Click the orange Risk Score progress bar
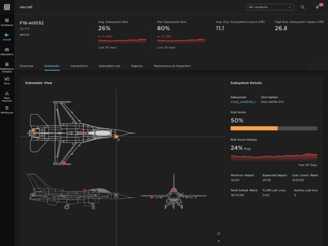The width and height of the screenshot is (328, 246). pos(274,128)
